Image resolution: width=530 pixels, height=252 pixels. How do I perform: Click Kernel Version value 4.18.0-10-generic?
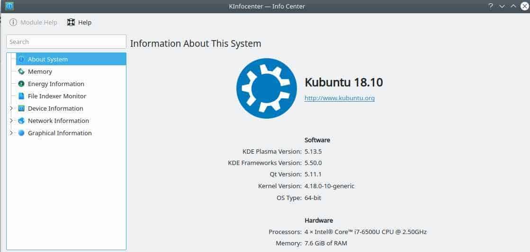point(330,186)
